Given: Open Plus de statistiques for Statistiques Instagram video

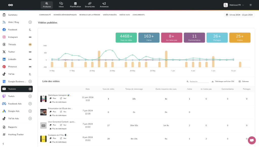Looking at the screenshot, I should click(59, 102).
